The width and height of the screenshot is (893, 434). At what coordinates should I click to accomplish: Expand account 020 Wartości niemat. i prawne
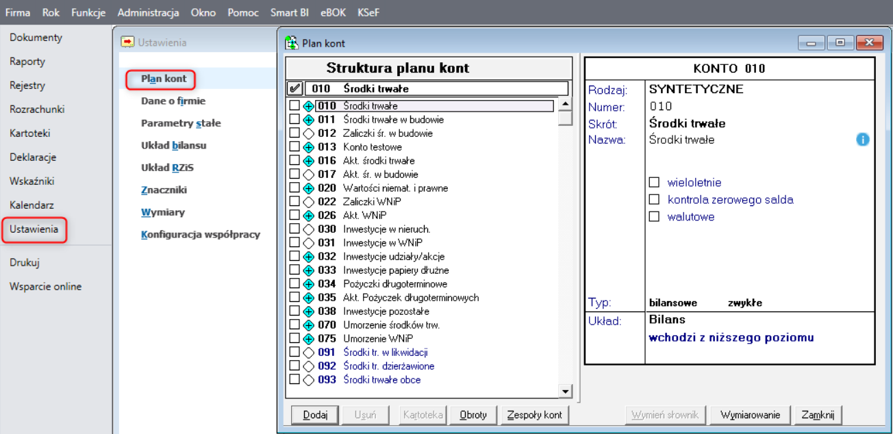[308, 188]
